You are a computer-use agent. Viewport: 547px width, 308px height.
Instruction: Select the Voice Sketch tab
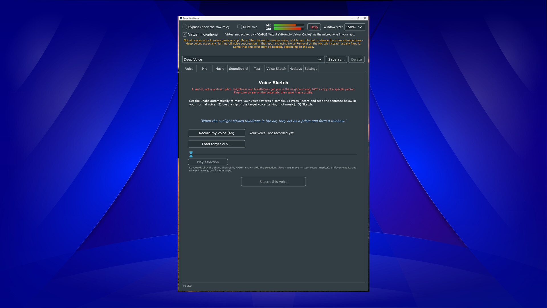pos(276,69)
